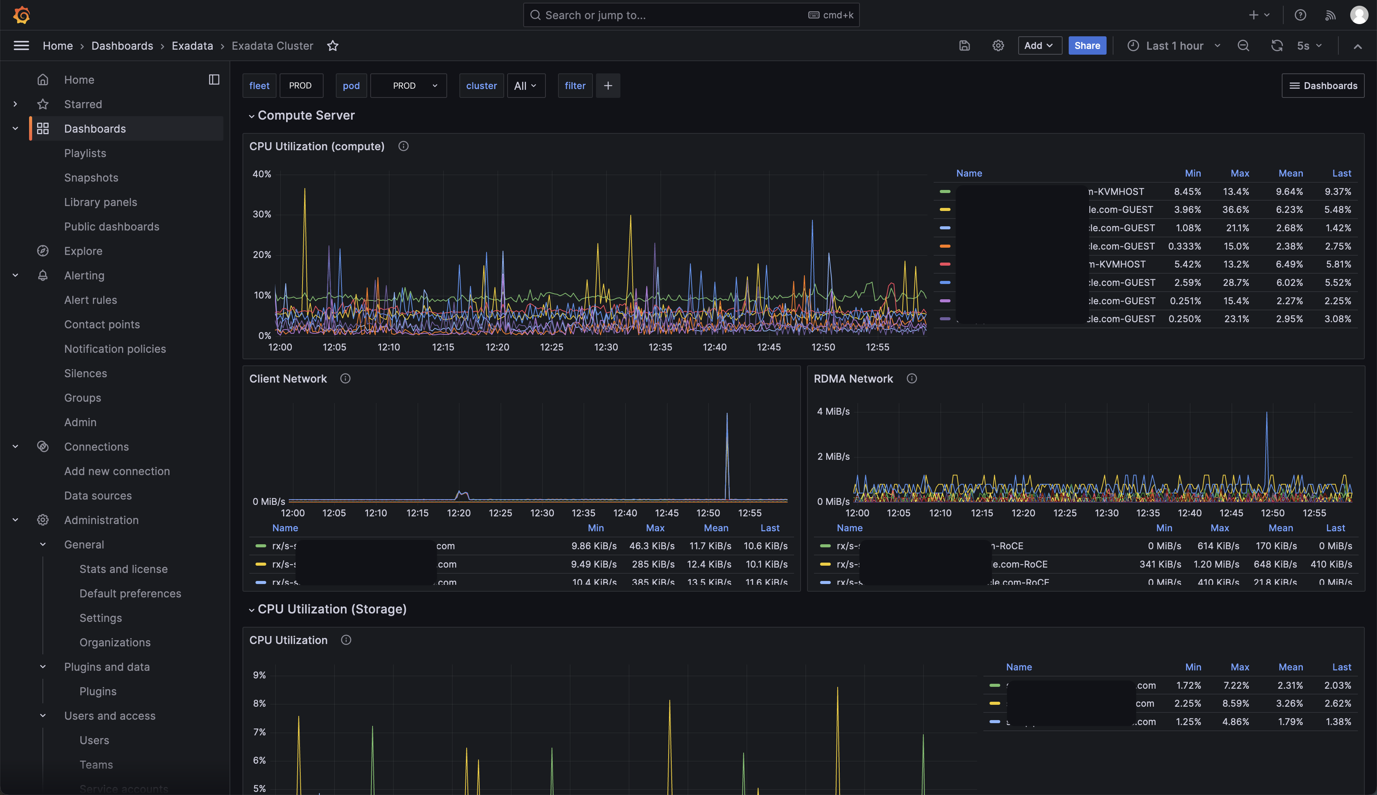Refresh the dashboard manually
Screen dimensions: 1377x795
coord(1276,45)
